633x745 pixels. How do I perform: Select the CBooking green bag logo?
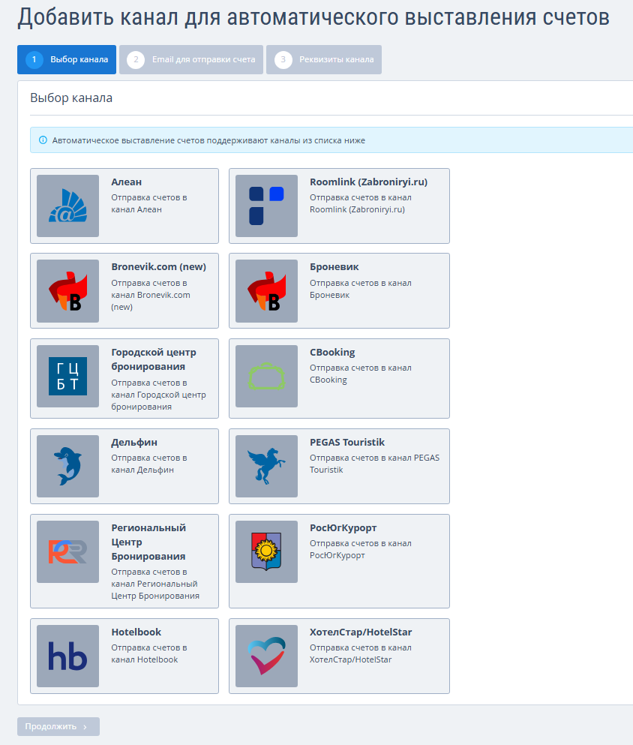click(266, 377)
